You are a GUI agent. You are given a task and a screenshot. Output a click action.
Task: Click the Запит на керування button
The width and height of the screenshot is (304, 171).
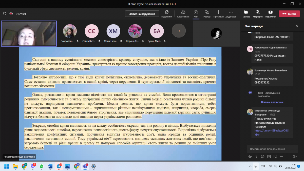coord(142,14)
